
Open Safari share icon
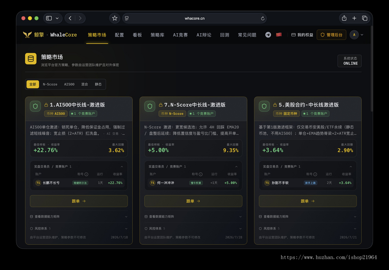click(x=344, y=18)
